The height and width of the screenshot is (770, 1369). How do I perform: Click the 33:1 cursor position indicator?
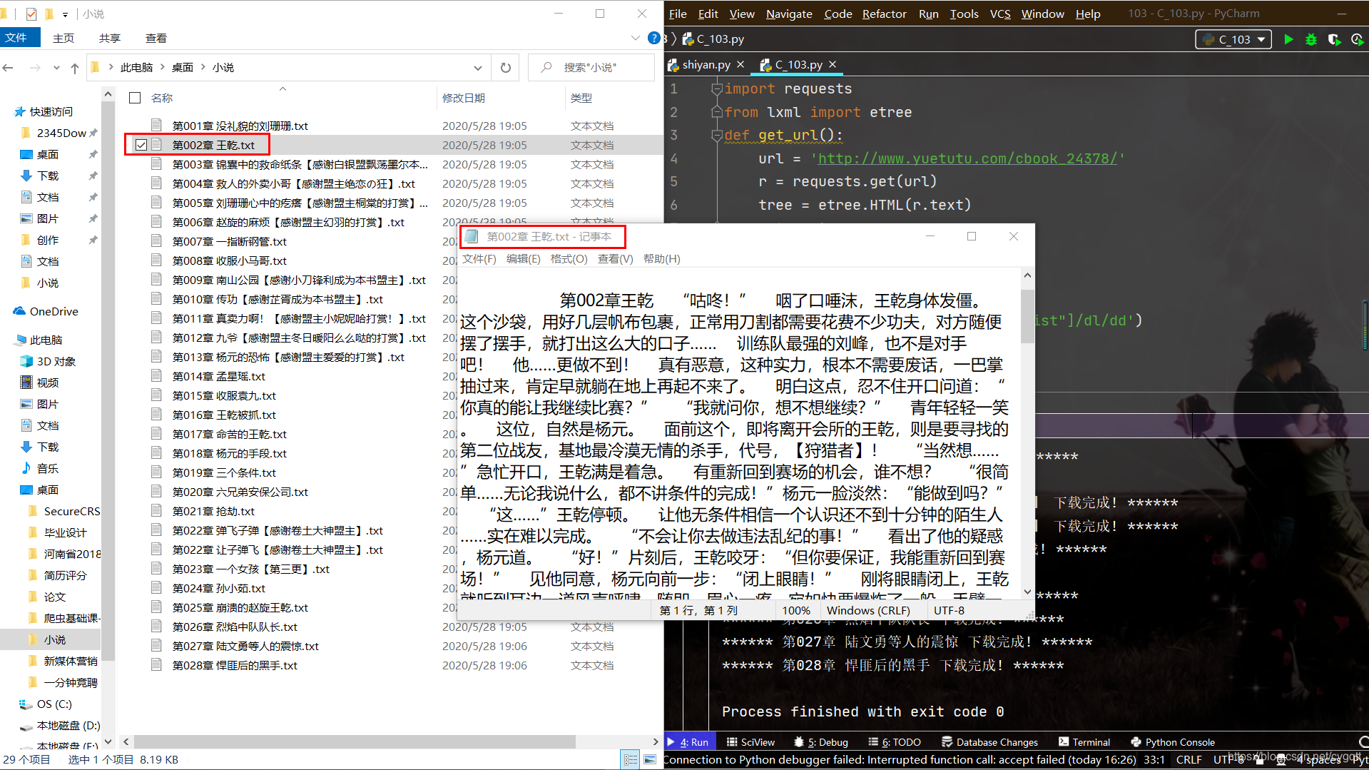pos(1154,760)
